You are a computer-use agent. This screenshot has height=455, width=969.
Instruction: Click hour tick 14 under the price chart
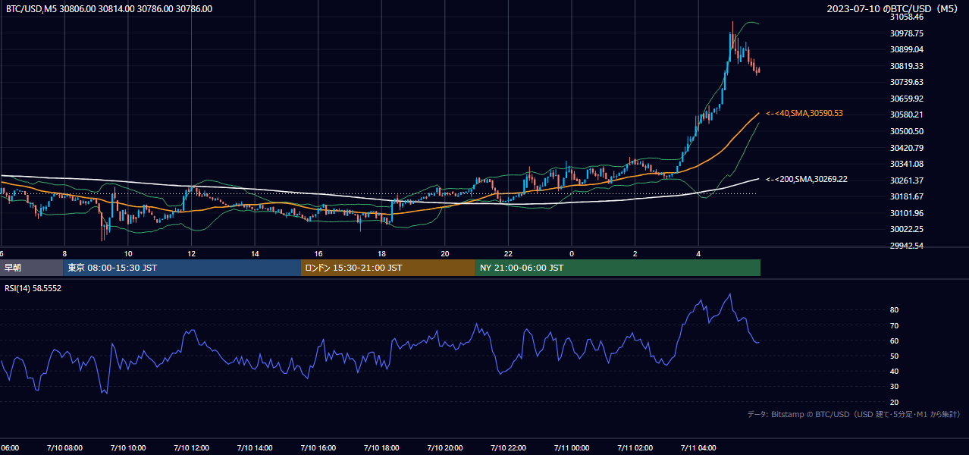pos(255,254)
